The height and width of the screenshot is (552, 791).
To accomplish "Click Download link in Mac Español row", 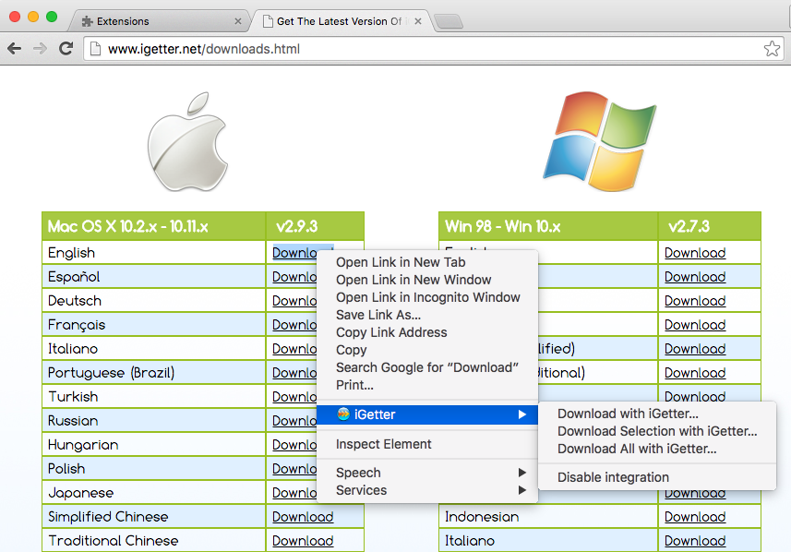I will coord(294,277).
